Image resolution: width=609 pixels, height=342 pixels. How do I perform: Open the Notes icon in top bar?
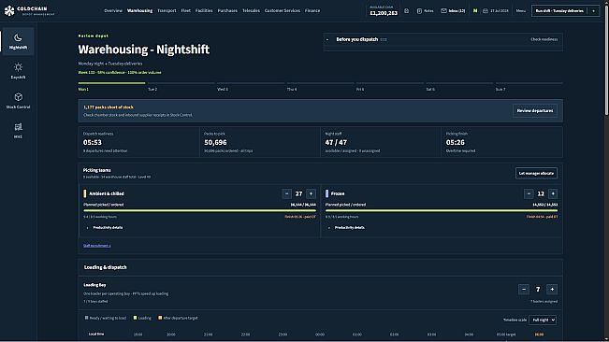(419, 11)
